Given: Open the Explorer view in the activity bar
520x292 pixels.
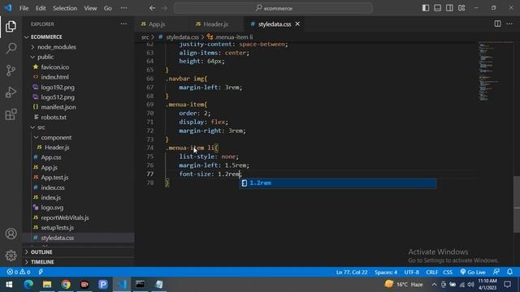Looking at the screenshot, I should pos(11,27).
